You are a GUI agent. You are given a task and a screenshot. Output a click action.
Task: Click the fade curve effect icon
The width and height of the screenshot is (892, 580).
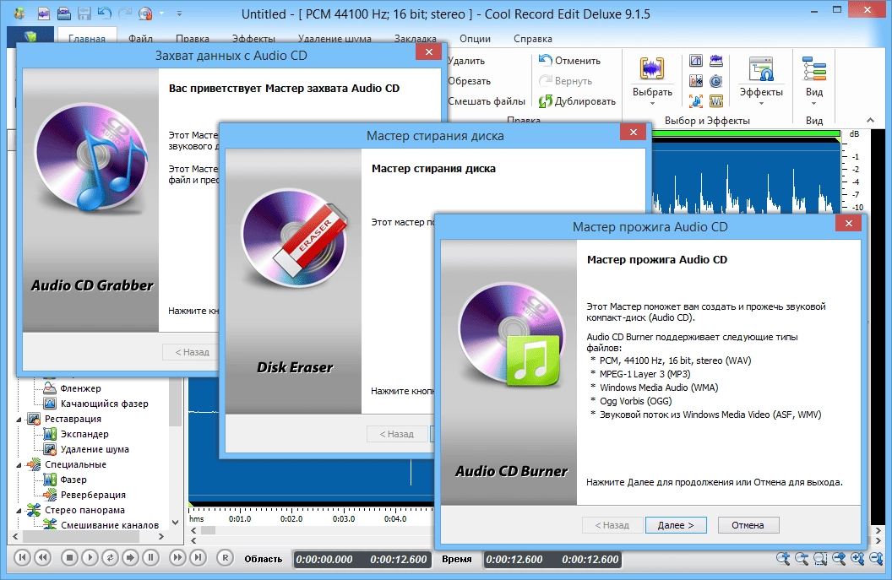click(696, 61)
